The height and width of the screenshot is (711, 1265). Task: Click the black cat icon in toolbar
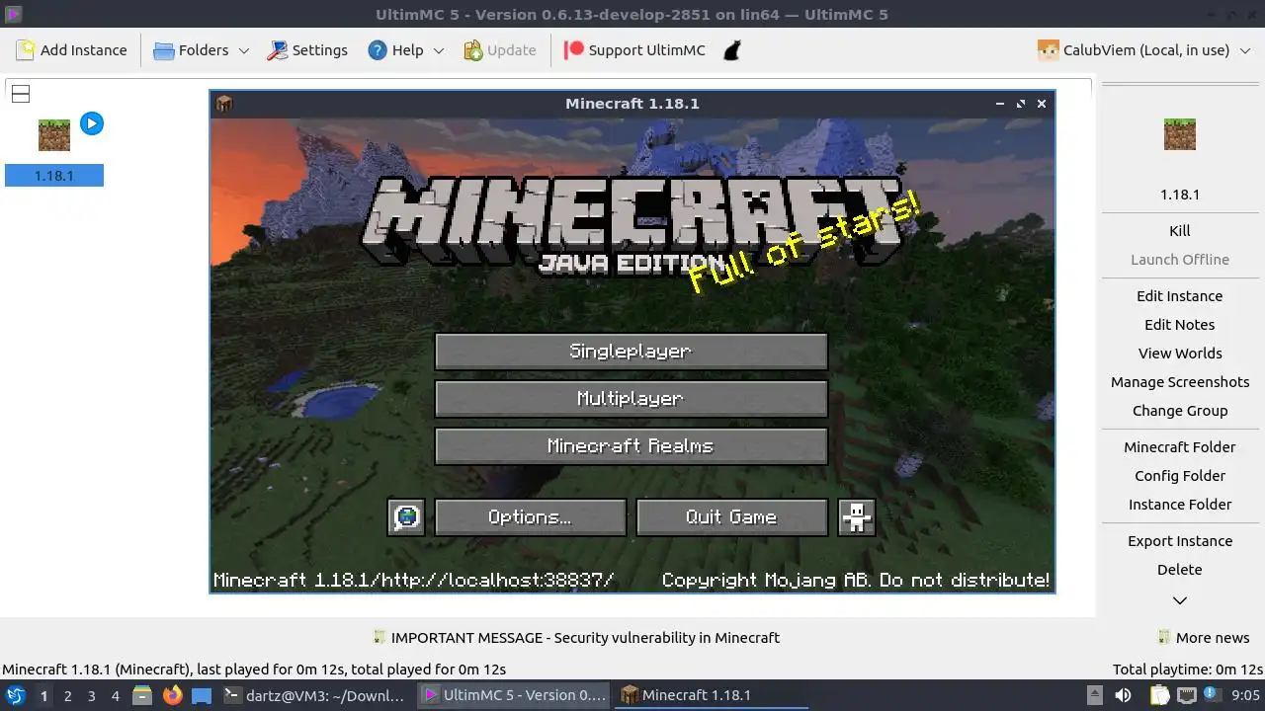[731, 50]
